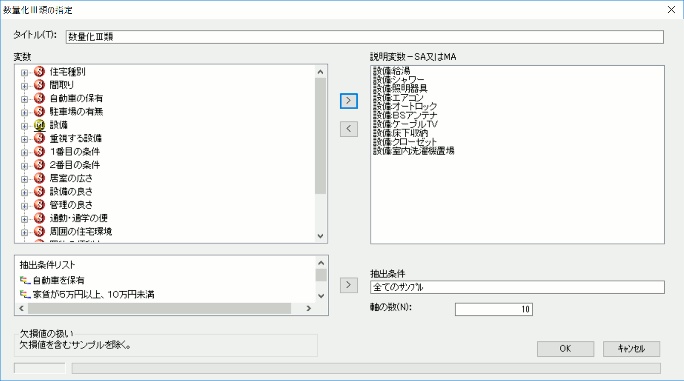Select the 通勤・通学の便 variable label

pos(79,218)
